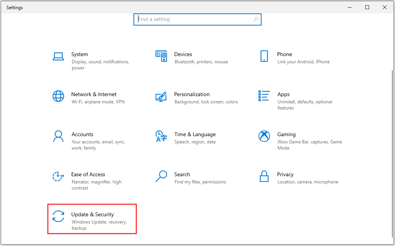Open the Update & Security arrows icon
The height and width of the screenshot is (246, 395).
(x=58, y=216)
